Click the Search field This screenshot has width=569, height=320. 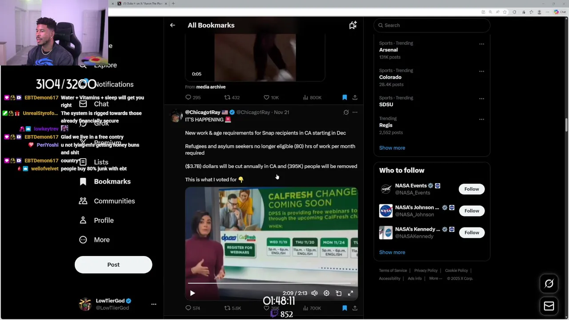click(432, 25)
